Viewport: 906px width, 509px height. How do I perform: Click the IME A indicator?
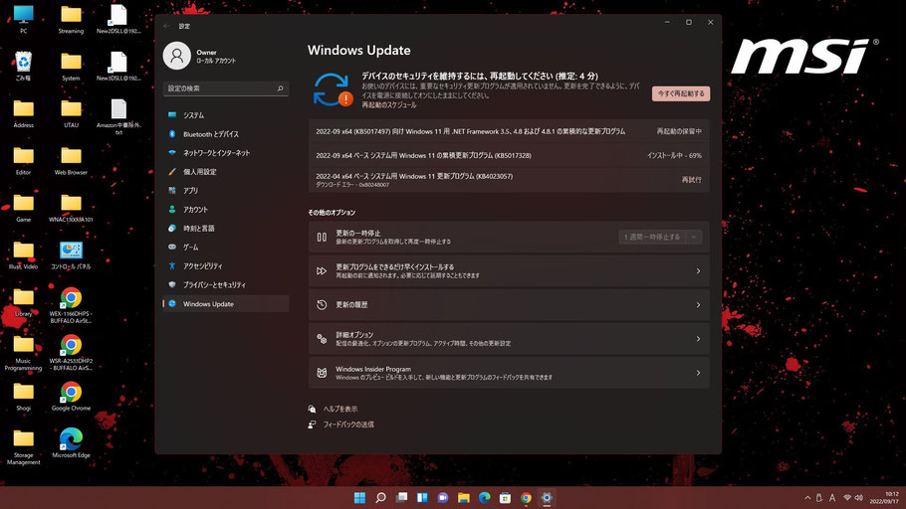(x=832, y=498)
